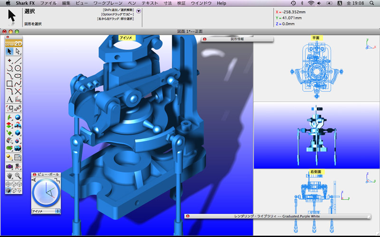Close the 図形情報 palette
Image resolution: width=380 pixels, height=237 pixels.
click(x=205, y=39)
